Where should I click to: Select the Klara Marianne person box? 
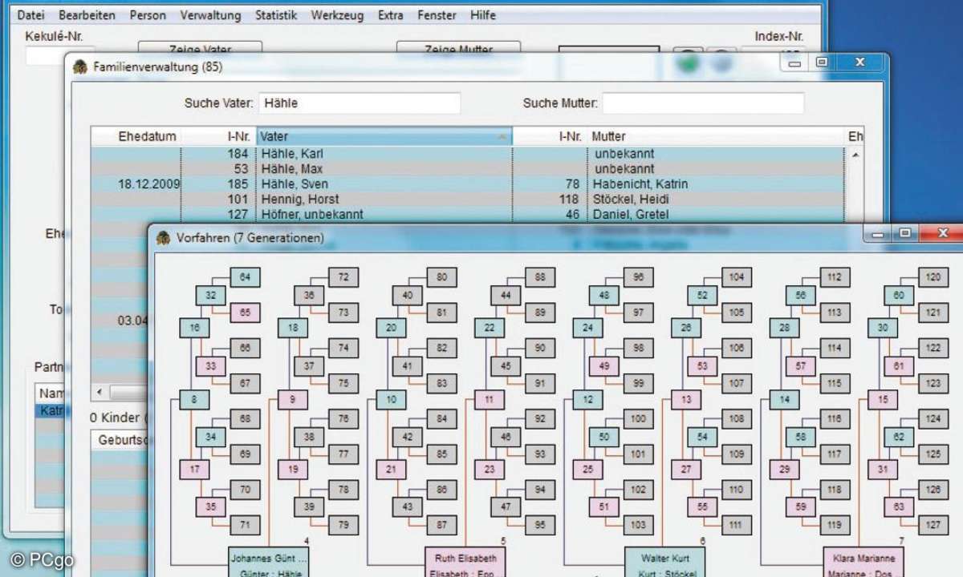tap(863, 562)
